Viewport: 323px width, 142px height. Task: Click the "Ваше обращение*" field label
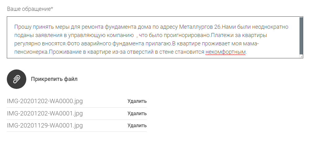click(30, 9)
